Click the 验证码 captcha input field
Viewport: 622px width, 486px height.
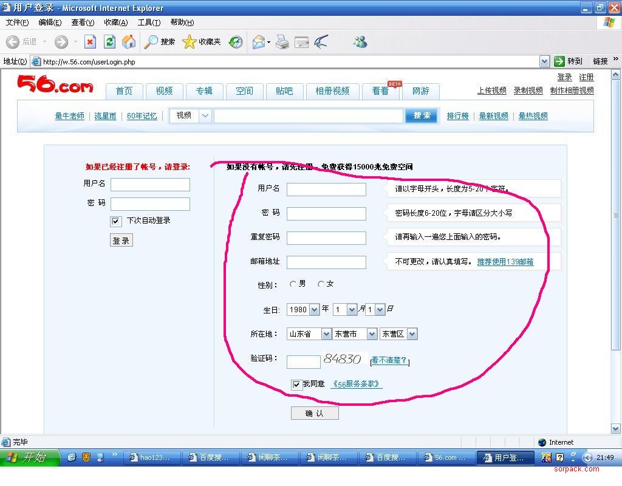(x=303, y=361)
